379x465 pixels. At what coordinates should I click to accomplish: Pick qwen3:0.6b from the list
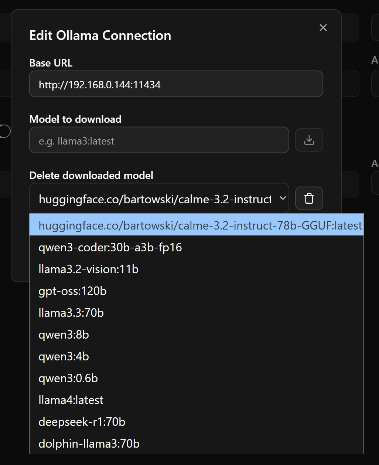tap(68, 378)
